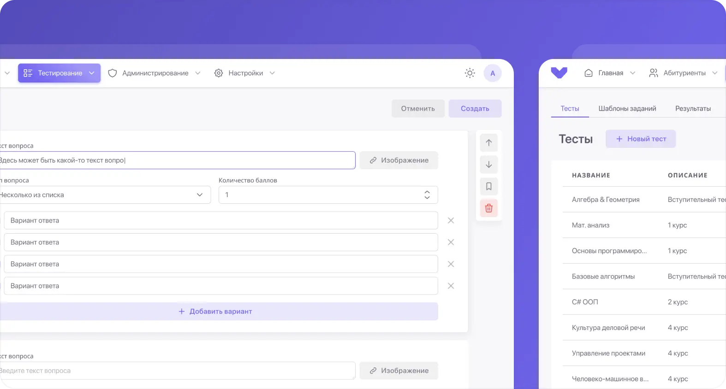The image size is (726, 389).
Task: Switch to the Тесты tab
Action: pos(570,108)
